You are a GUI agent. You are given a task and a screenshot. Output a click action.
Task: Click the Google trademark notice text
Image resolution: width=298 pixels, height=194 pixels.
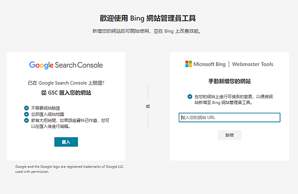point(70,169)
